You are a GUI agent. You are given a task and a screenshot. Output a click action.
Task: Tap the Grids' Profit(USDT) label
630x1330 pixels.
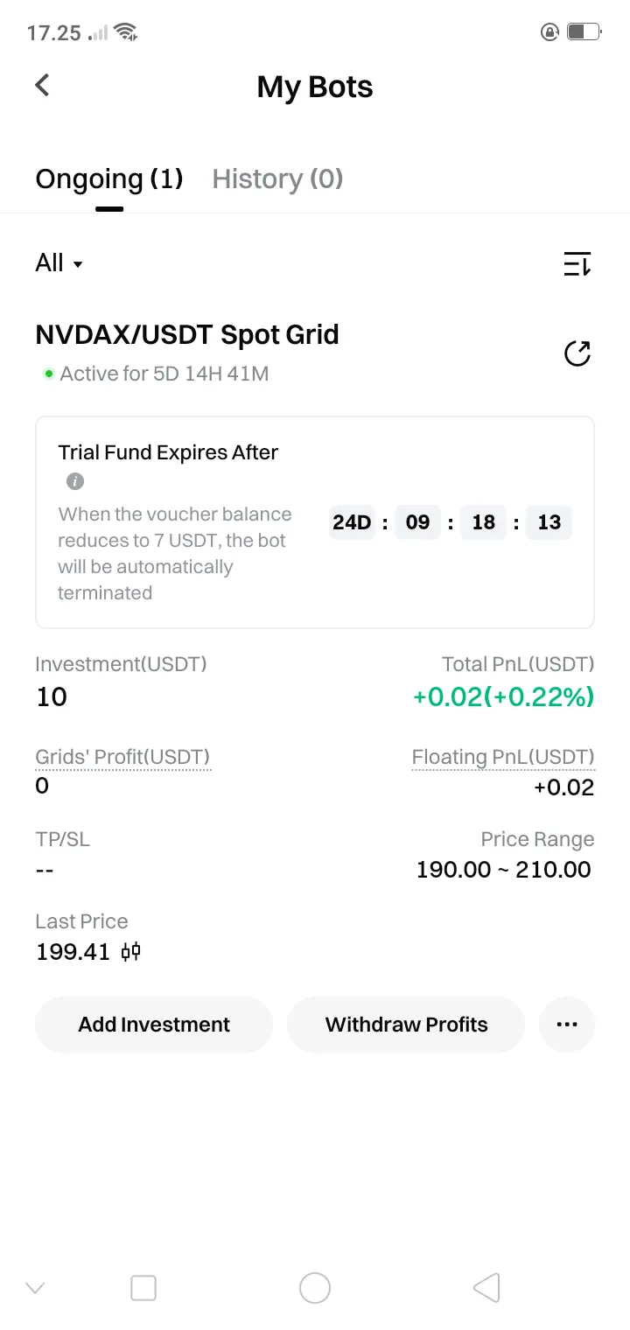tap(122, 757)
